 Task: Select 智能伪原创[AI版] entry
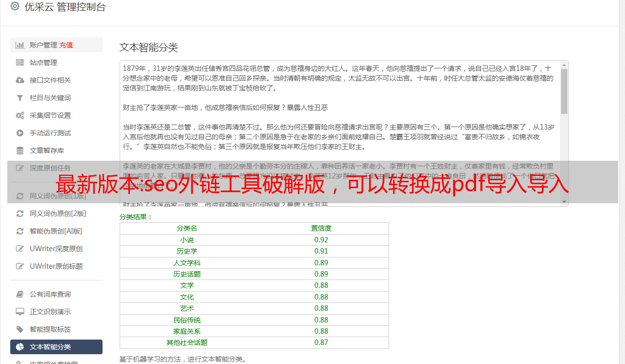56,231
